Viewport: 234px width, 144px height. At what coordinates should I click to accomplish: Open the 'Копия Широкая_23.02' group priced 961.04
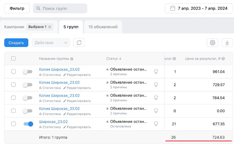(59, 69)
